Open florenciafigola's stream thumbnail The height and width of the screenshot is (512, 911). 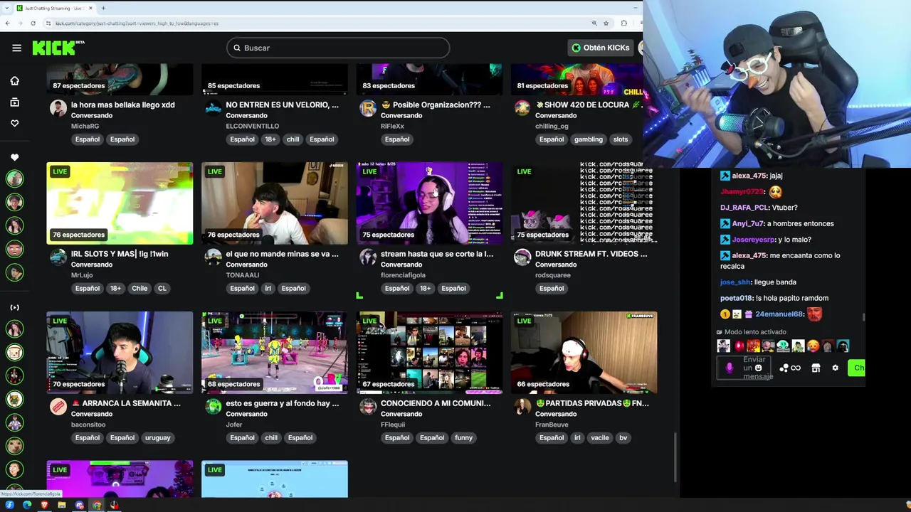429,203
